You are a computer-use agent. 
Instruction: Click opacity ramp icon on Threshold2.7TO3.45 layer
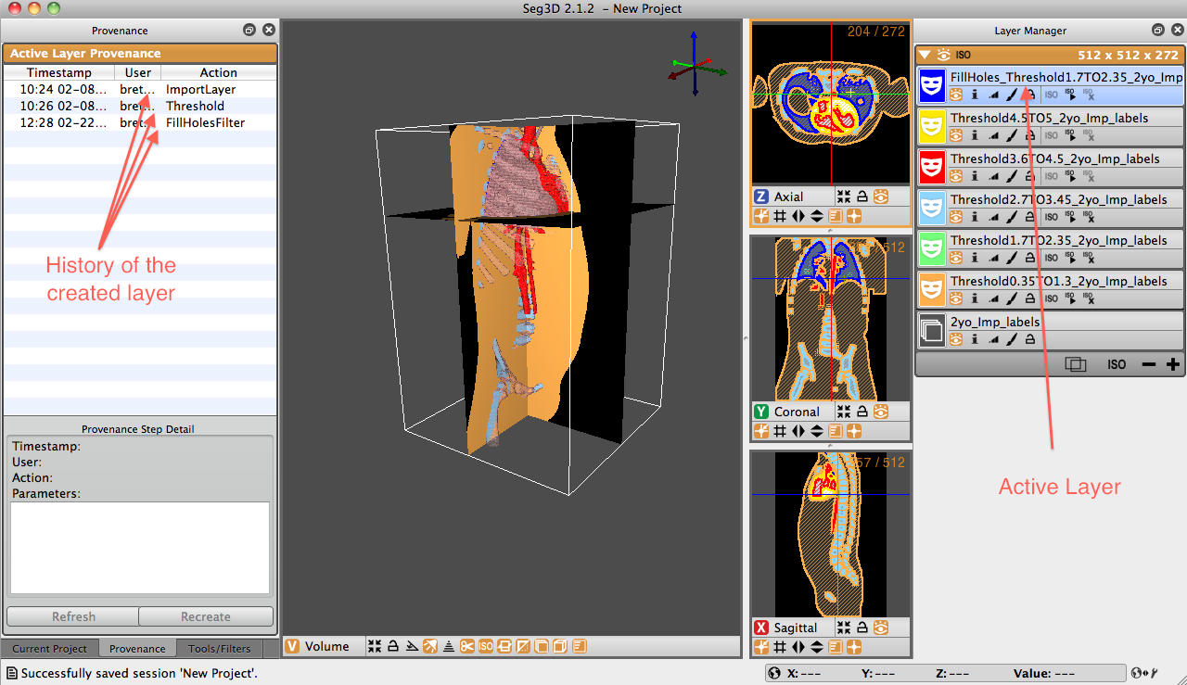pyautogui.click(x=993, y=217)
